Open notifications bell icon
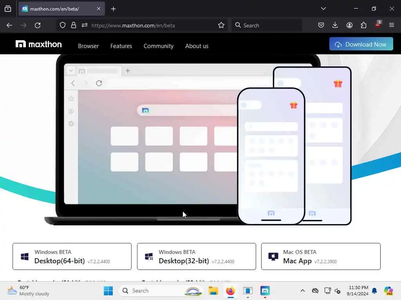Viewport: 401px width, 300px height. coord(374,291)
